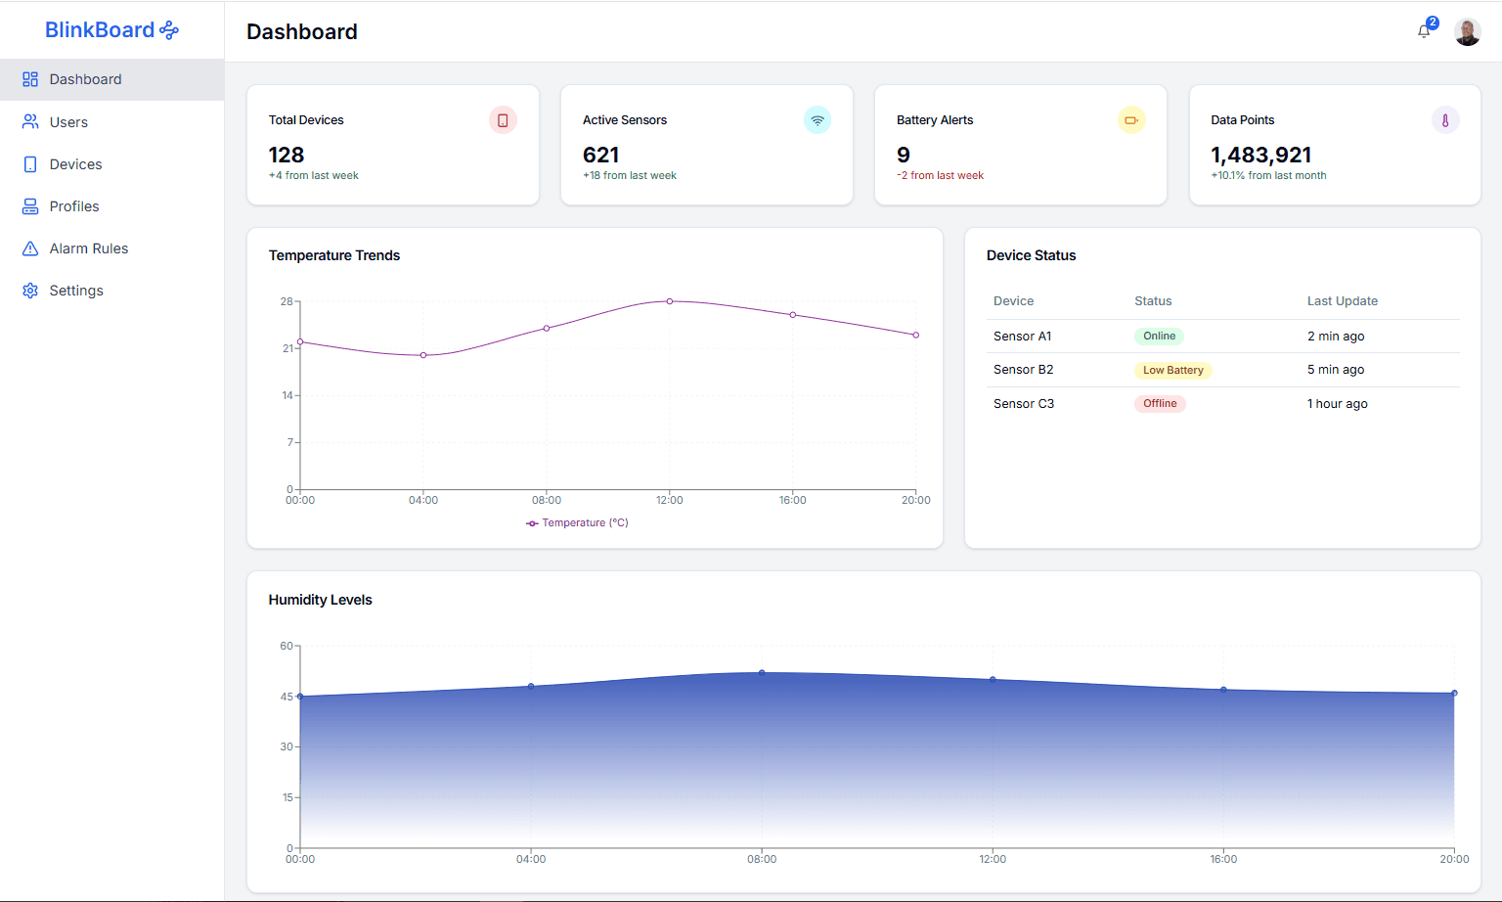
Task: Select the Low Battery status badge
Action: (1172, 370)
